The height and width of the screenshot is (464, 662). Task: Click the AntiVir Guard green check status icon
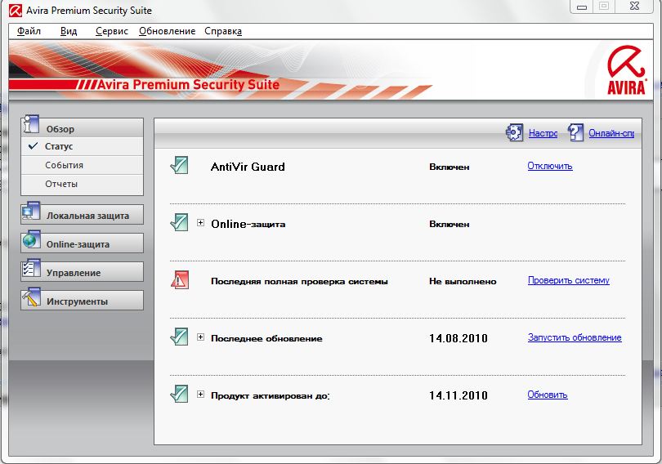180,165
